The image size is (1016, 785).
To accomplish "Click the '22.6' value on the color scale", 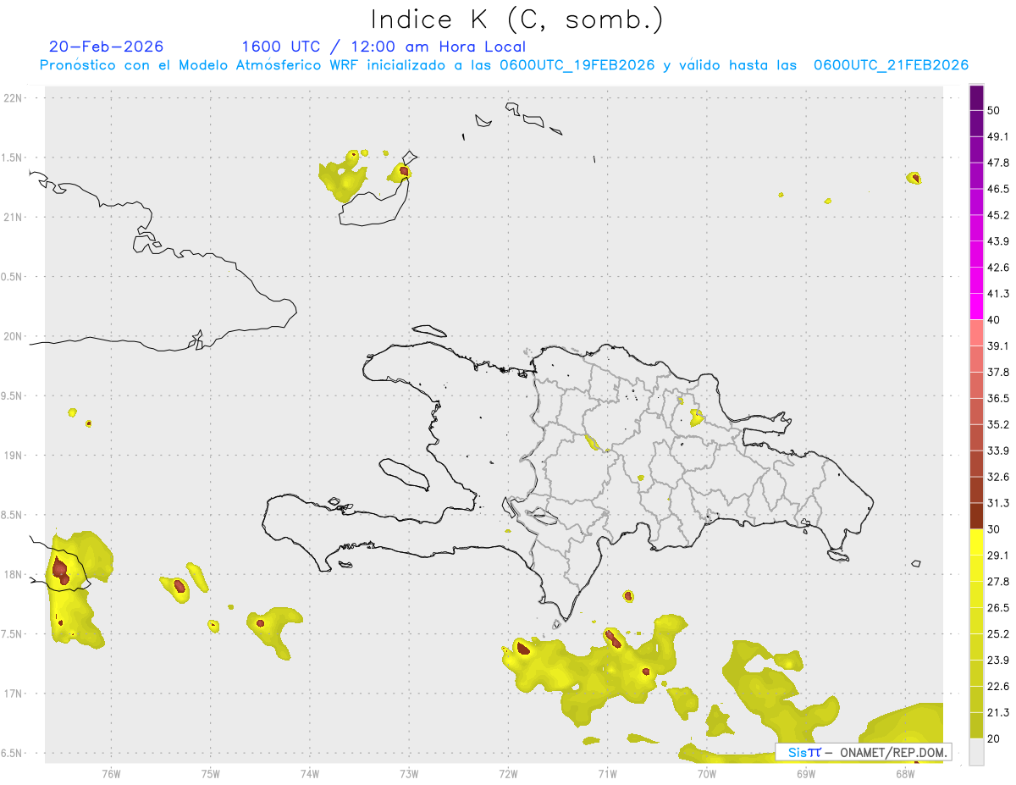I will (998, 686).
